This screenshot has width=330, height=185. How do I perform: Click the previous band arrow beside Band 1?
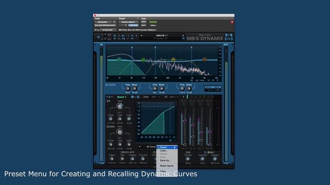[107, 97]
